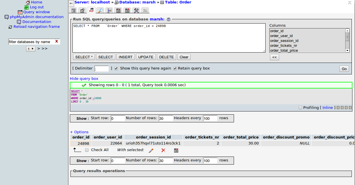The height and width of the screenshot is (185, 355).
Task: Clear database filter with red X
Action: point(57,42)
